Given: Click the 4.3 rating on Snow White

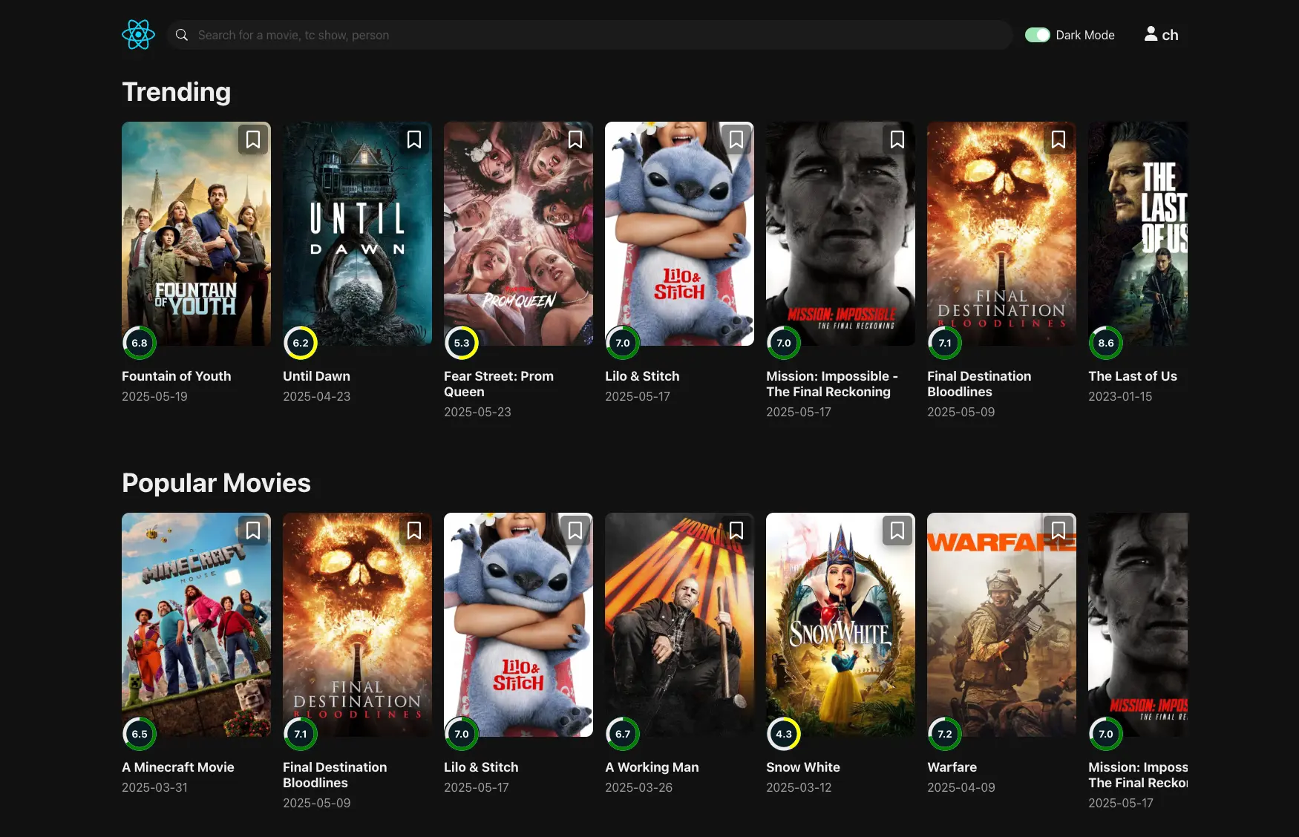Looking at the screenshot, I should coord(784,734).
